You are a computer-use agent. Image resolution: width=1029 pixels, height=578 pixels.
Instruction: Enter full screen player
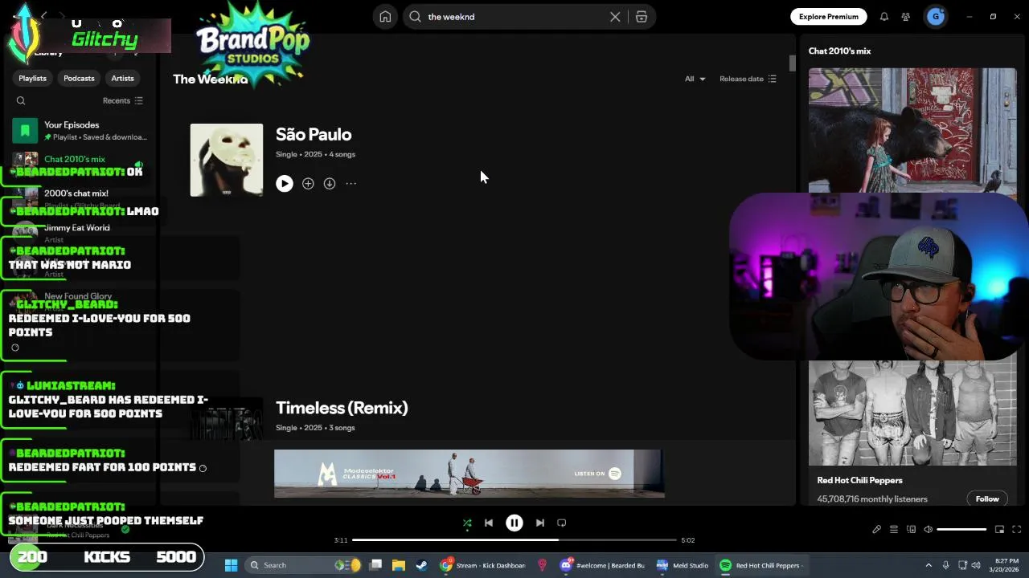pos(1017,530)
